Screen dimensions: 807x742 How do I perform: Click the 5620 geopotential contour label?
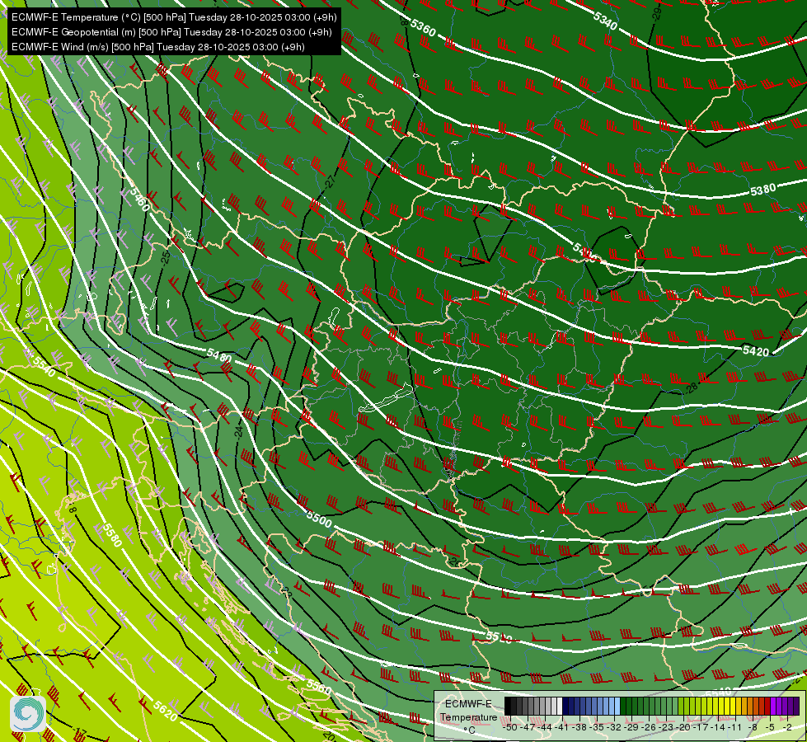pos(165,711)
